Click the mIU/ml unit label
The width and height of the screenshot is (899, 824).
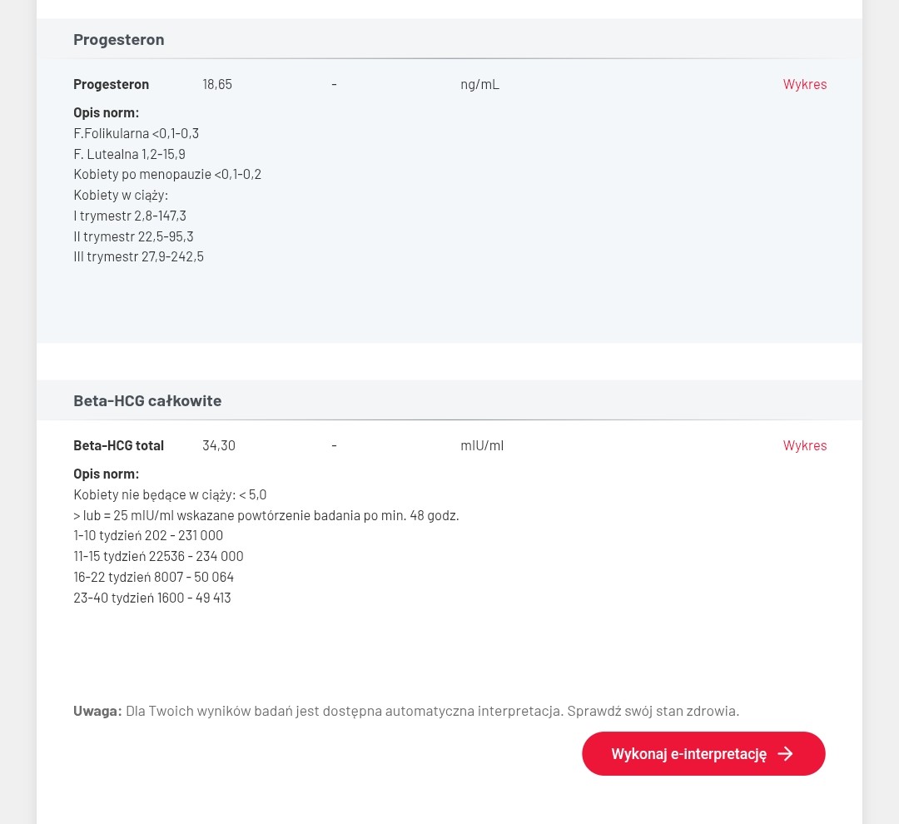(x=482, y=445)
